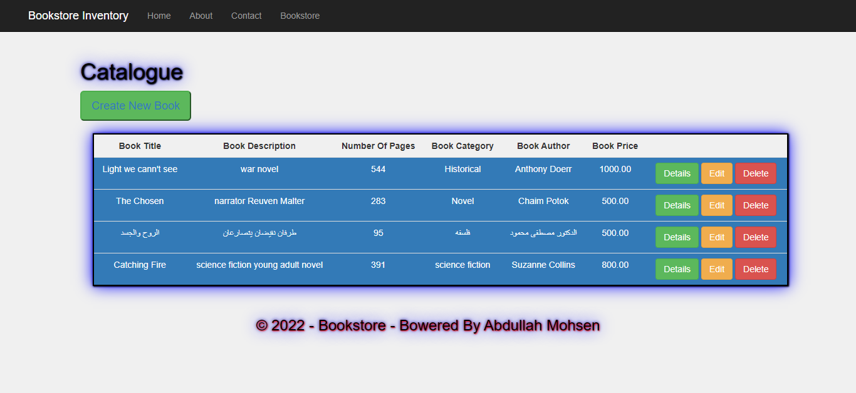Show Details of the Arabic-titled book
This screenshot has height=393, width=856.
pos(677,237)
